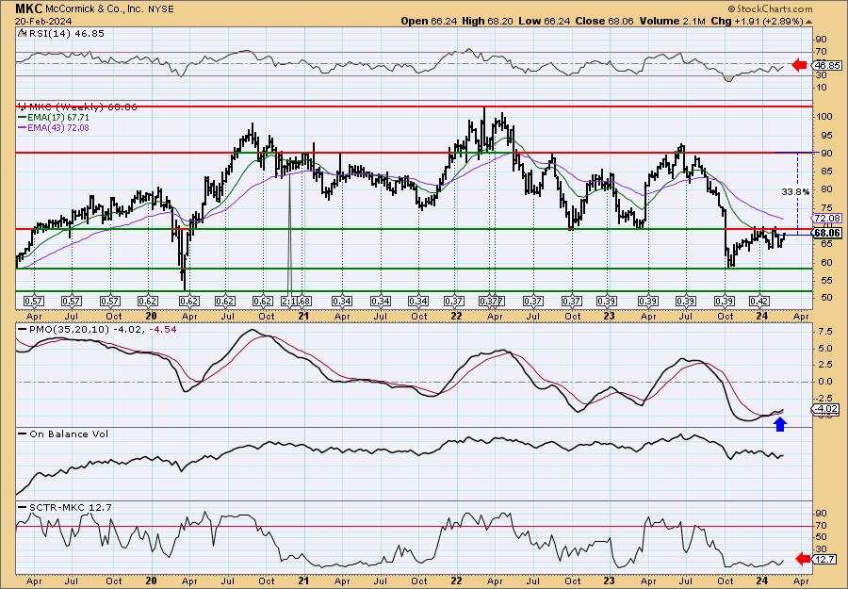Image resolution: width=848 pixels, height=589 pixels.
Task: Click the bar-chart icon beside MKC (Weekly)
Action: 23,106
